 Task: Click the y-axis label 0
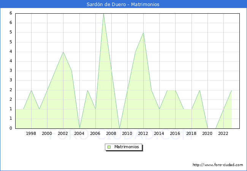[11, 128]
